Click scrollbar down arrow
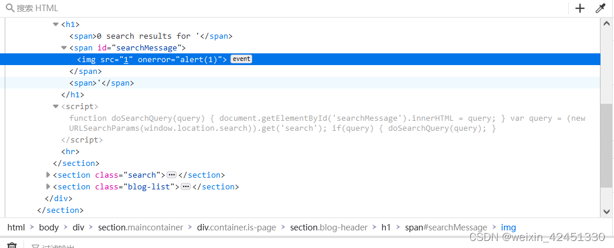Image resolution: width=614 pixels, height=248 pixels. [x=606, y=212]
